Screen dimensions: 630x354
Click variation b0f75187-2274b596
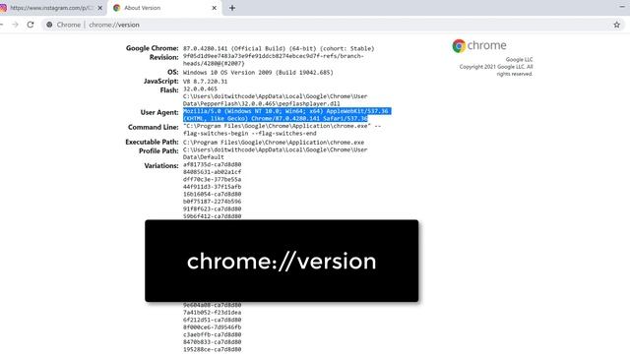[x=213, y=202]
